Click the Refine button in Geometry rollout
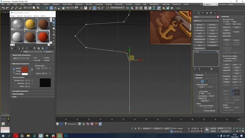The image size is (245, 138). click(227, 40)
